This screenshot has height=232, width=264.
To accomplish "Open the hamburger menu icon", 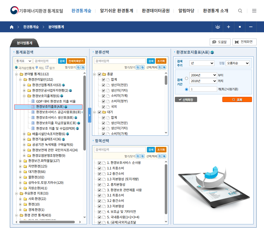I will (254, 11).
